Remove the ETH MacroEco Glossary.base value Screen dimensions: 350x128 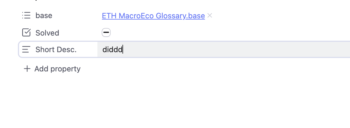pyautogui.click(x=210, y=15)
